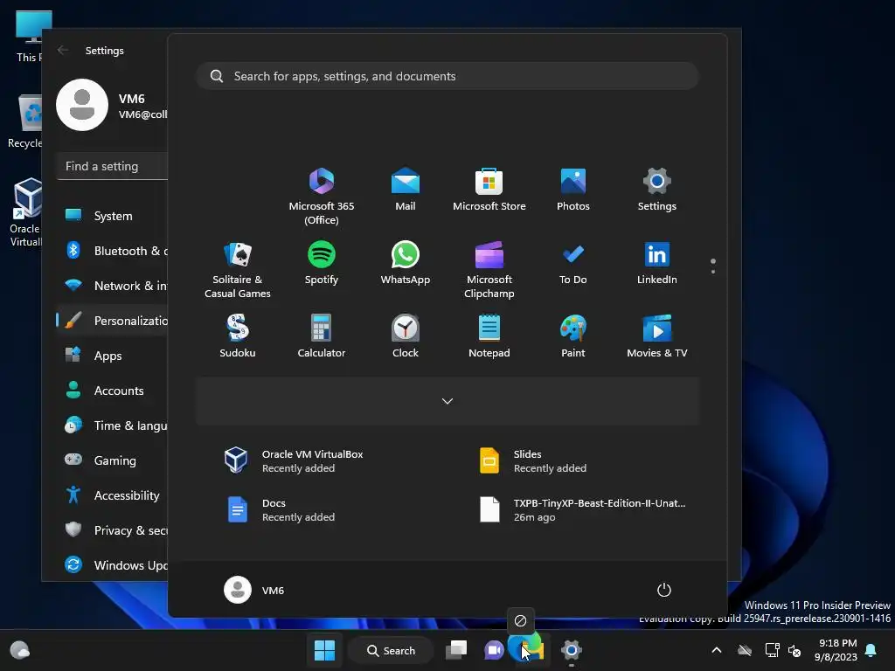
Task: Launch WhatsApp pinned app
Action: point(406,263)
